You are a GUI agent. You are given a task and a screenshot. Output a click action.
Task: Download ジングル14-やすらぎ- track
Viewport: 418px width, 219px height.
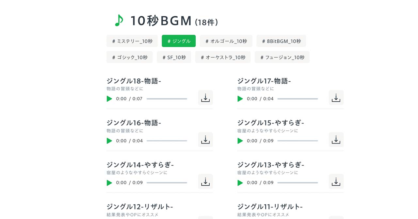pyautogui.click(x=205, y=181)
